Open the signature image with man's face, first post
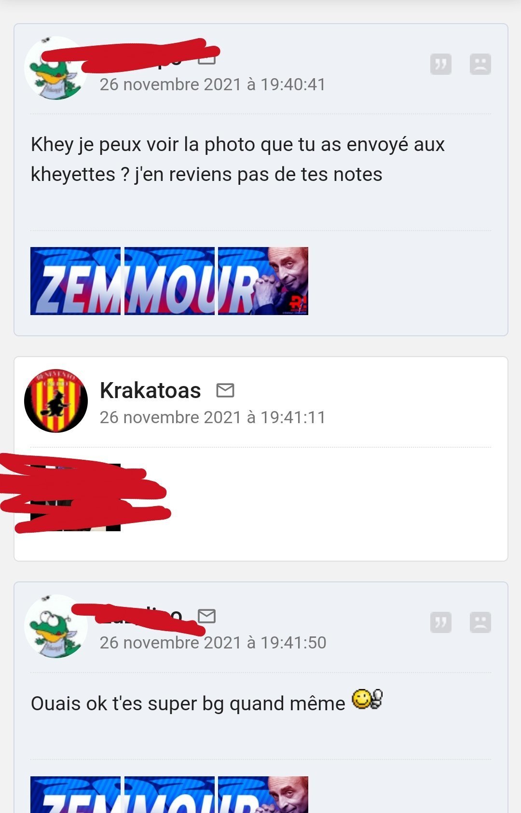The image size is (521, 813). [263, 281]
